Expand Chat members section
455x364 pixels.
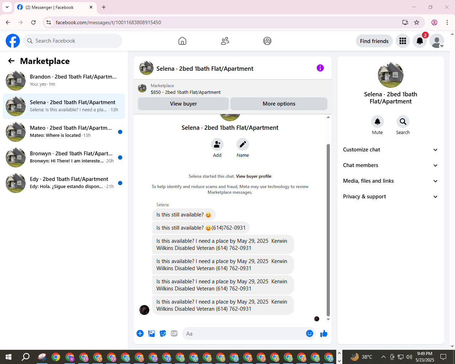tap(390, 165)
